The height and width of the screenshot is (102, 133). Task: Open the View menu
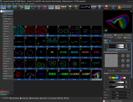point(9,4)
